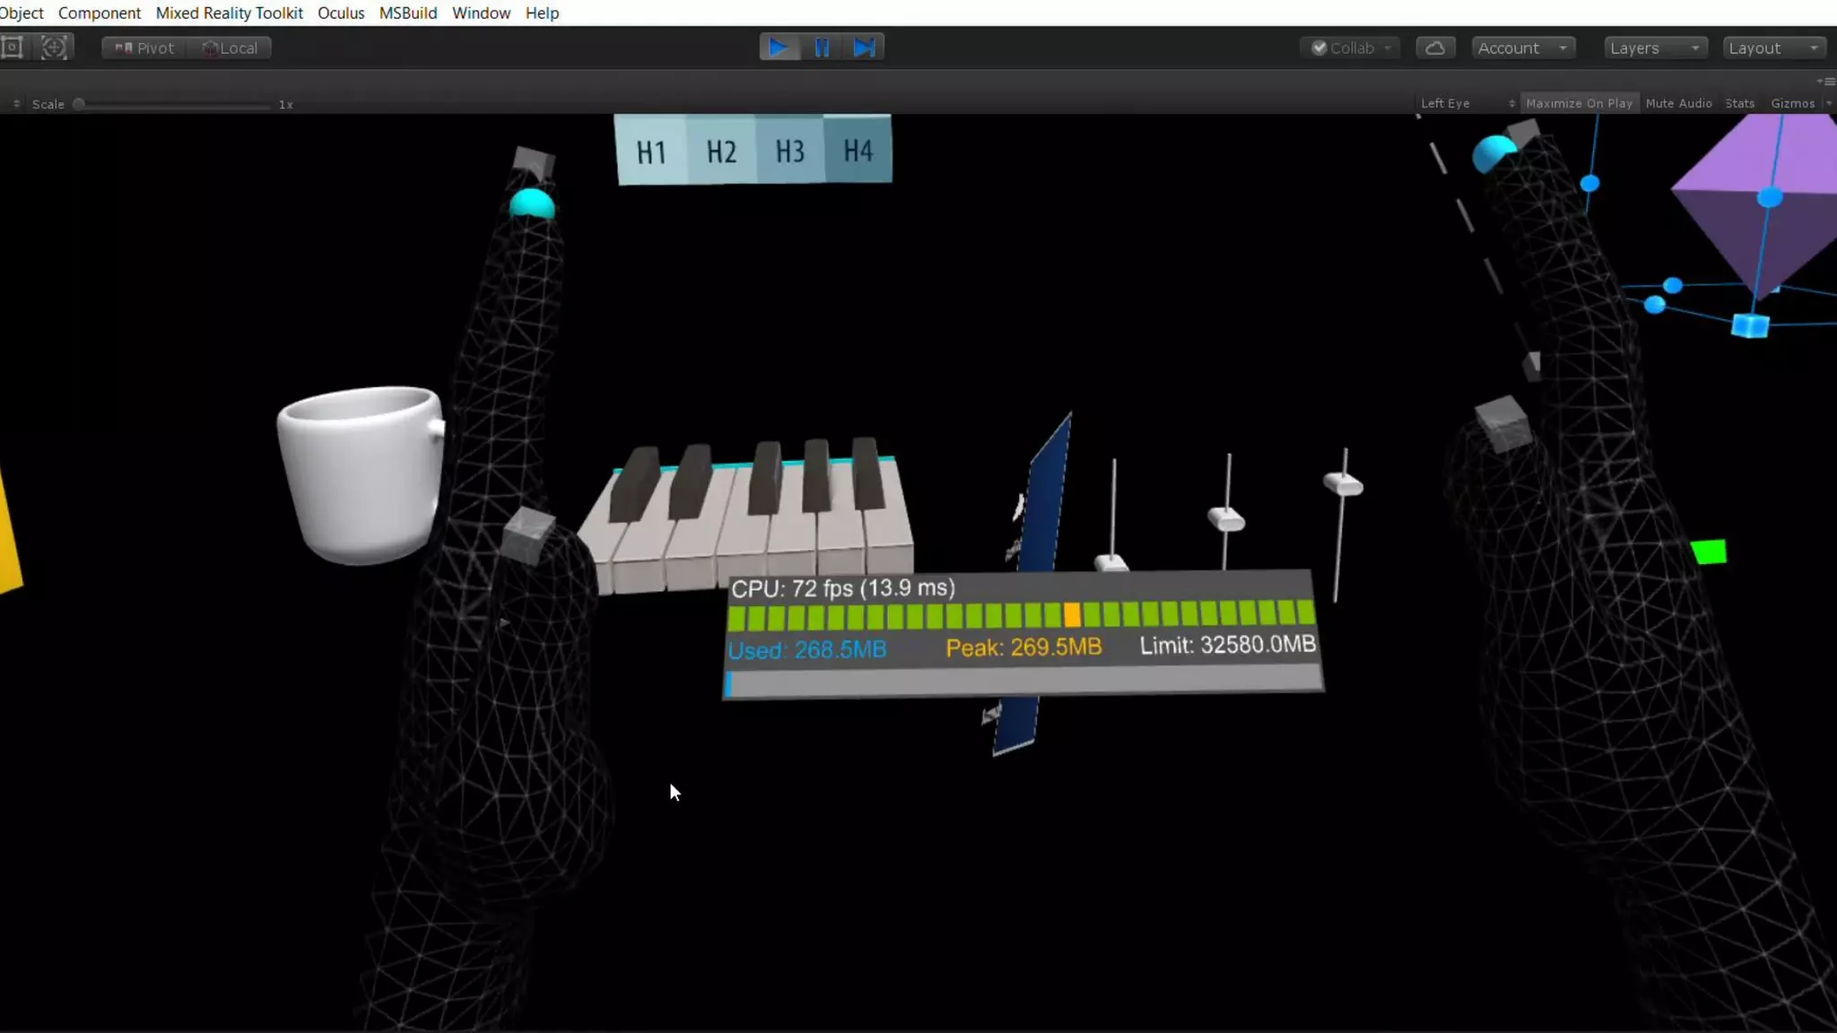This screenshot has height=1033, width=1837.
Task: Open the Mixed Reality Toolkit menu
Action: pos(229,13)
